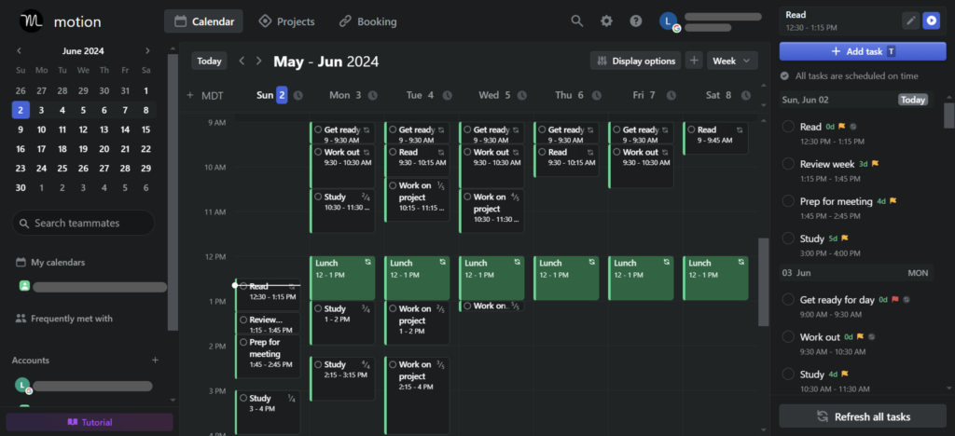Click the task list panel scrollbar

948,115
